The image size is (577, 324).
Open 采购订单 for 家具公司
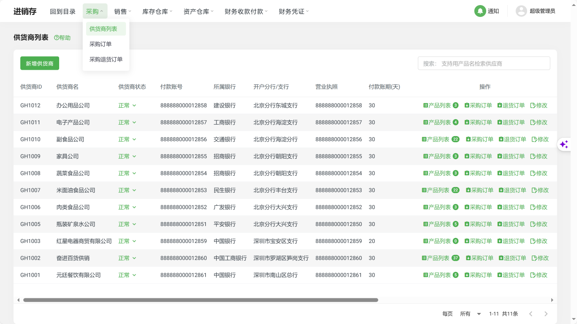click(478, 156)
